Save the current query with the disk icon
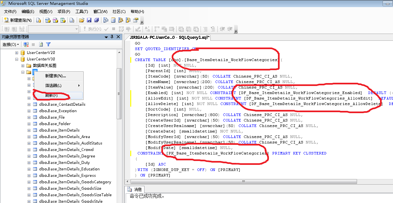 tap(89, 20)
